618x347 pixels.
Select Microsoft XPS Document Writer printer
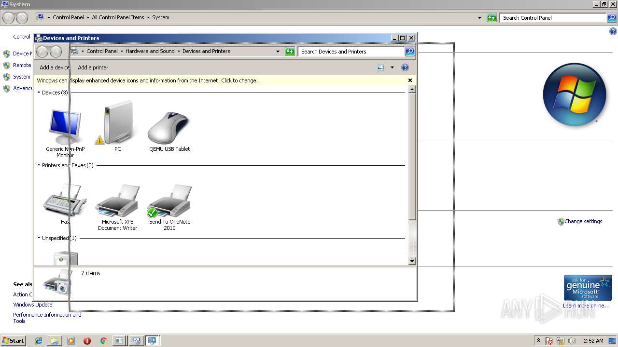pos(117,207)
